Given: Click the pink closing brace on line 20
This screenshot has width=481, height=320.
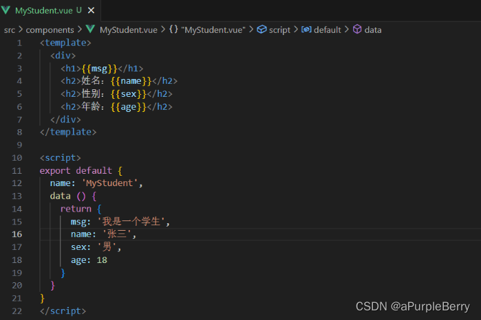Looking at the screenshot, I should (x=53, y=286).
